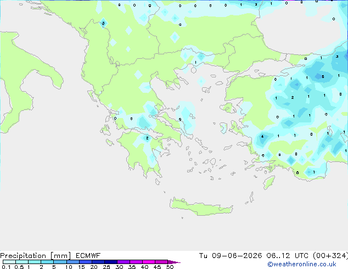
Task: Select the 2–5 mm legend color swatch
Action: coord(47,262)
